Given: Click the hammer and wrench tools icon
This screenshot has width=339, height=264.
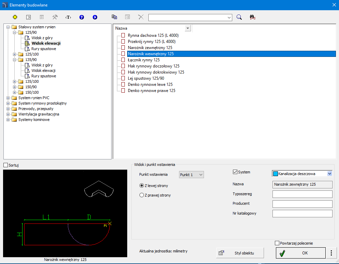Looking at the screenshot, I should click(55, 17).
